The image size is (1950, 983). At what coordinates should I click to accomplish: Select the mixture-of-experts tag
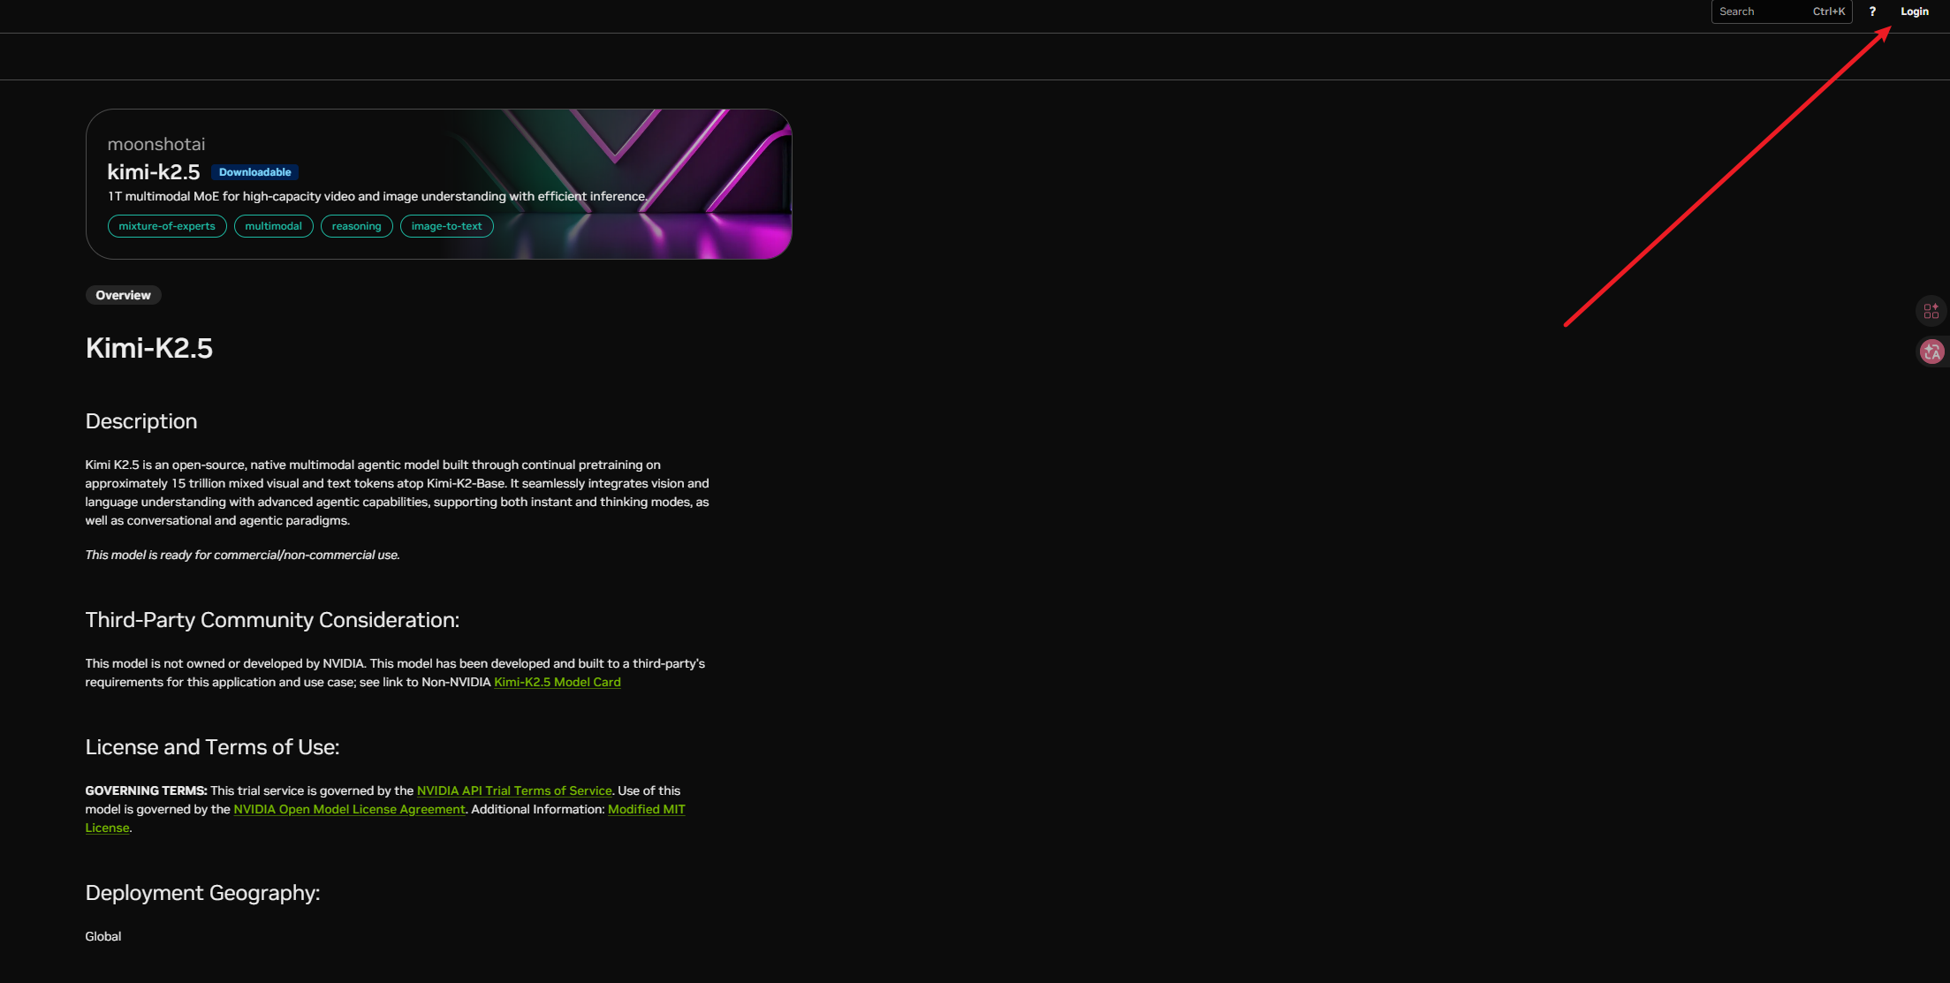pyautogui.click(x=167, y=226)
